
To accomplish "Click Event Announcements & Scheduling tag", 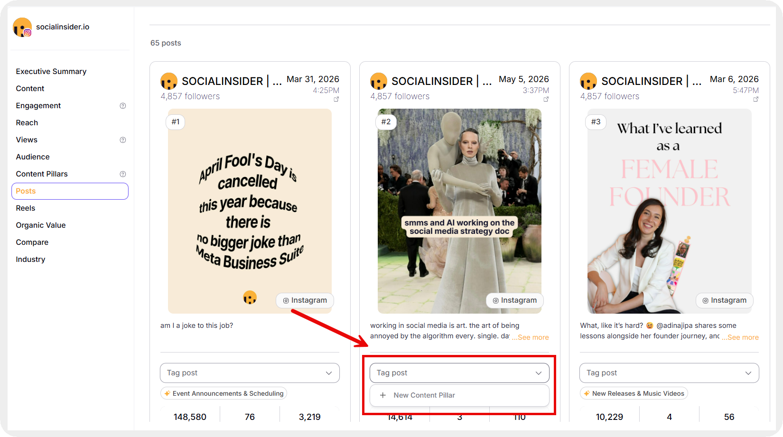I will [x=224, y=393].
